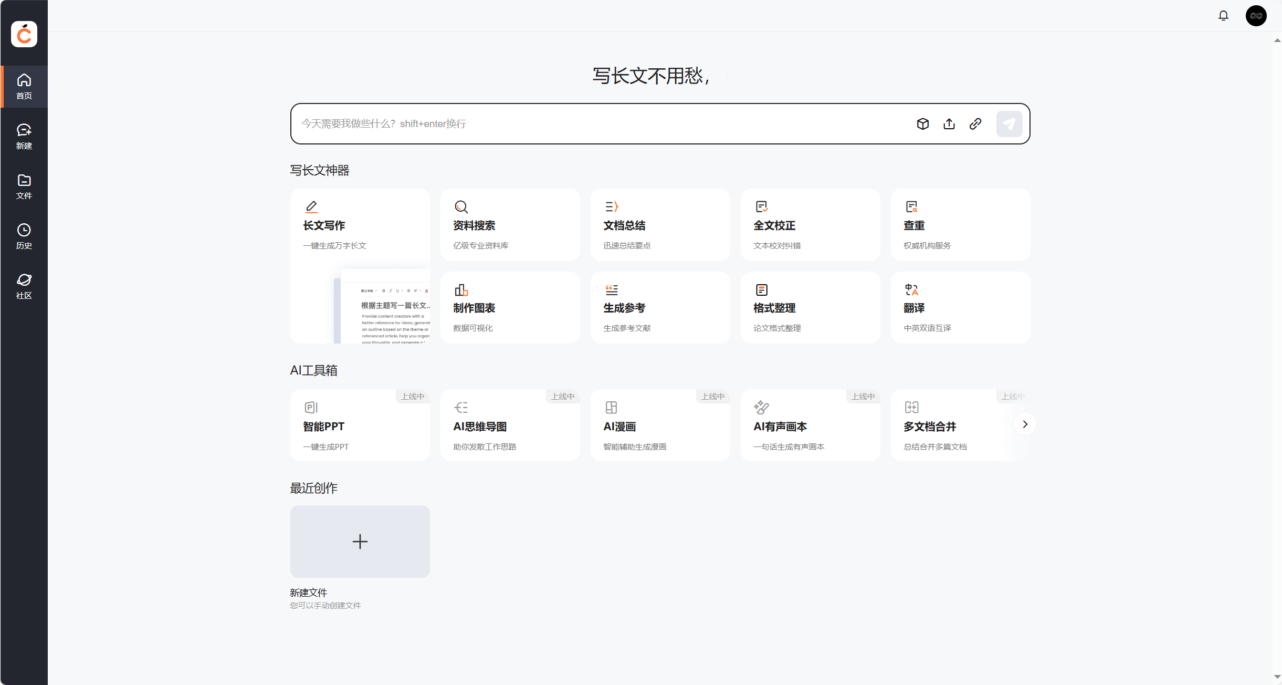The height and width of the screenshot is (685, 1282).
Task: Select the 翻译 translation tool
Action: [x=960, y=307]
